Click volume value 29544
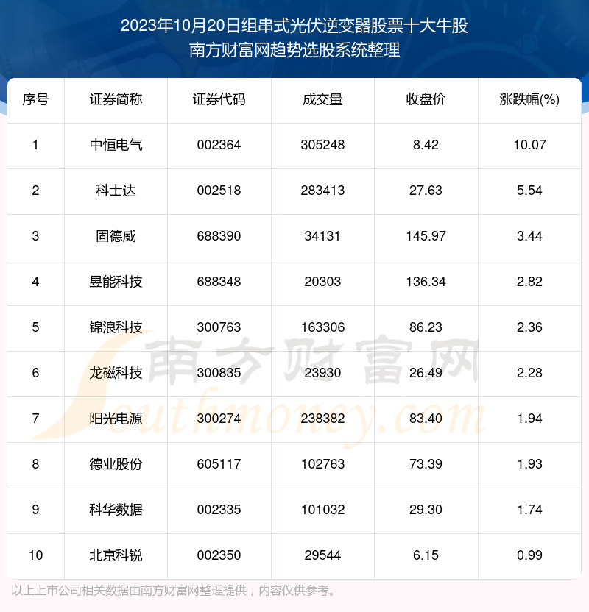 pyautogui.click(x=322, y=555)
